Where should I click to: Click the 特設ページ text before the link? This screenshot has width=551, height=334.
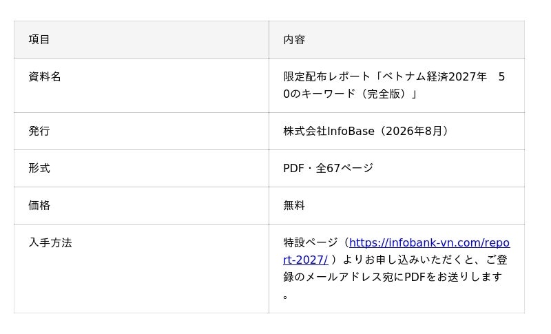pos(311,242)
